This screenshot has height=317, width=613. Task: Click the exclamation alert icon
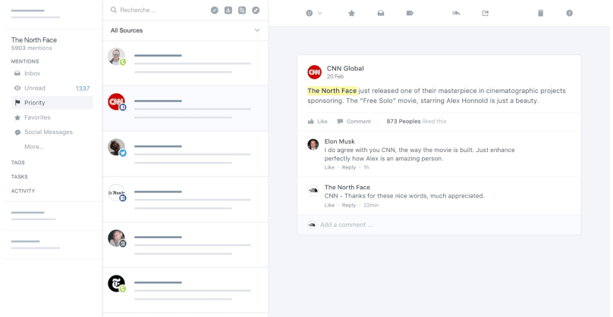569,14
